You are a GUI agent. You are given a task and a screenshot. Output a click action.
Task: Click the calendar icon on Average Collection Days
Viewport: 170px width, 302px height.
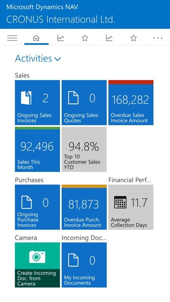120,202
